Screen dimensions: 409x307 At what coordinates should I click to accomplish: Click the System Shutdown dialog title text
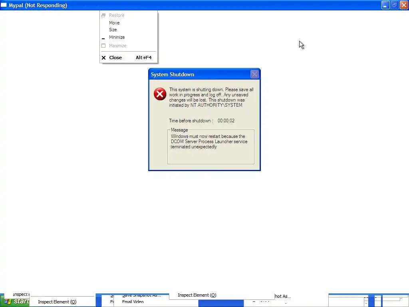tap(173, 75)
